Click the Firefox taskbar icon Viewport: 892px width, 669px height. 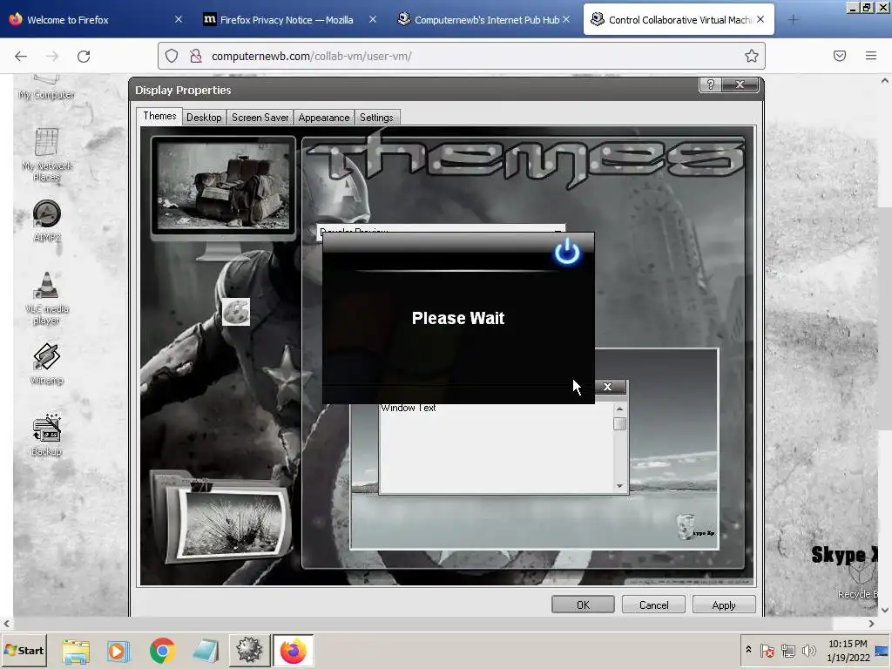(x=293, y=651)
